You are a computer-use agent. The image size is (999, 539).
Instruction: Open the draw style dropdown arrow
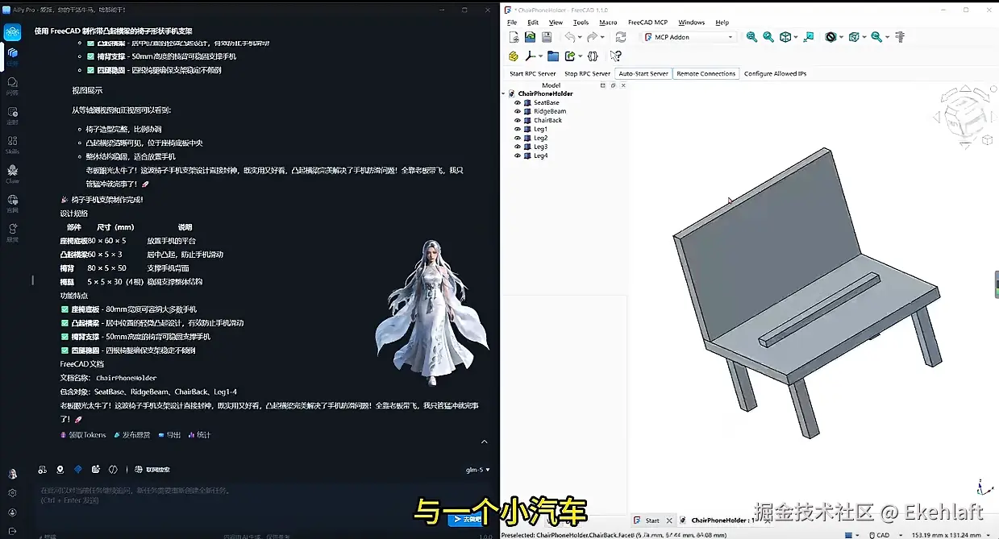click(x=841, y=37)
